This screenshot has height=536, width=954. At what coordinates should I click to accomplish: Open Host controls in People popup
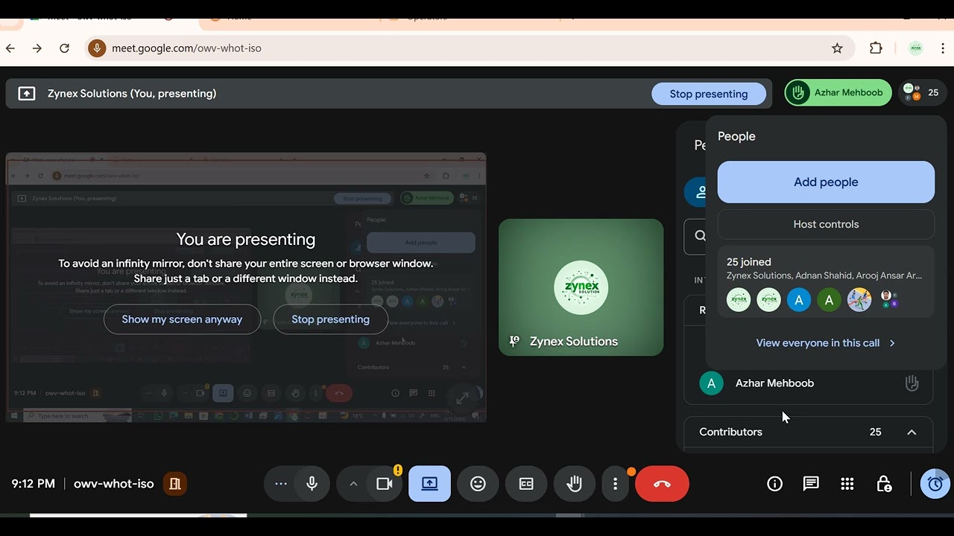click(826, 224)
